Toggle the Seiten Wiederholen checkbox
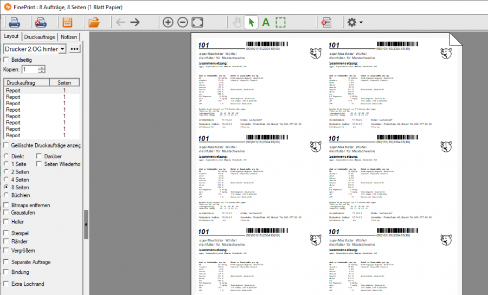488x295 pixels. [39, 164]
